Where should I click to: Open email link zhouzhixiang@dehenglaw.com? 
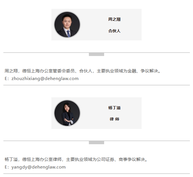click(45, 79)
